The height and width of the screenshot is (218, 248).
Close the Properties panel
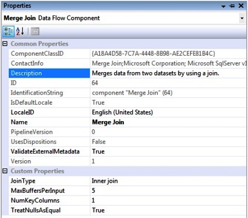point(241,6)
